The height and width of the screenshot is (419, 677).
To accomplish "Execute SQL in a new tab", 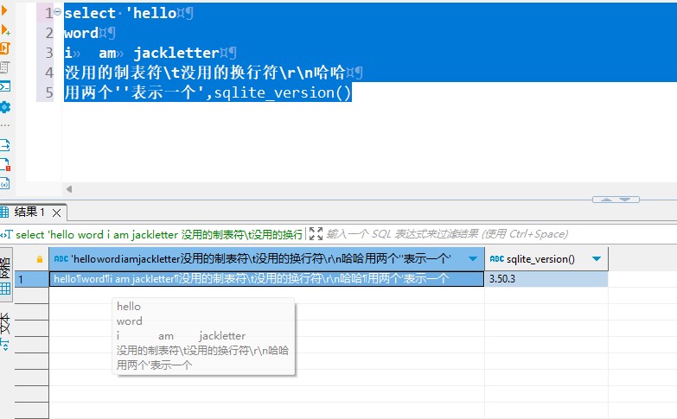I will [4, 29].
